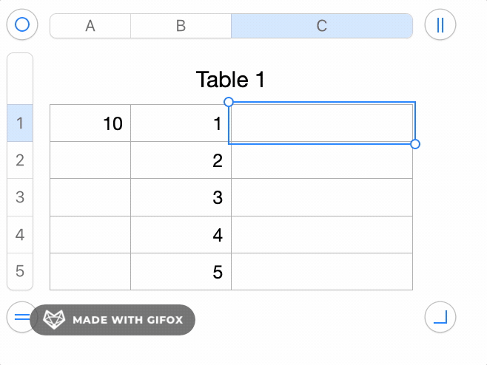Image resolution: width=487 pixels, height=365 pixels.
Task: Select empty cell A5
Action: coord(90,272)
